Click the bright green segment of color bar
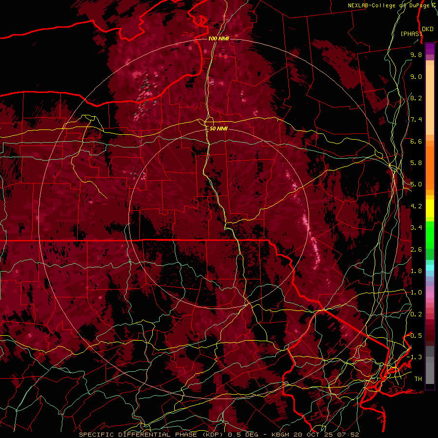The height and width of the screenshot is (438, 438). pos(430,235)
